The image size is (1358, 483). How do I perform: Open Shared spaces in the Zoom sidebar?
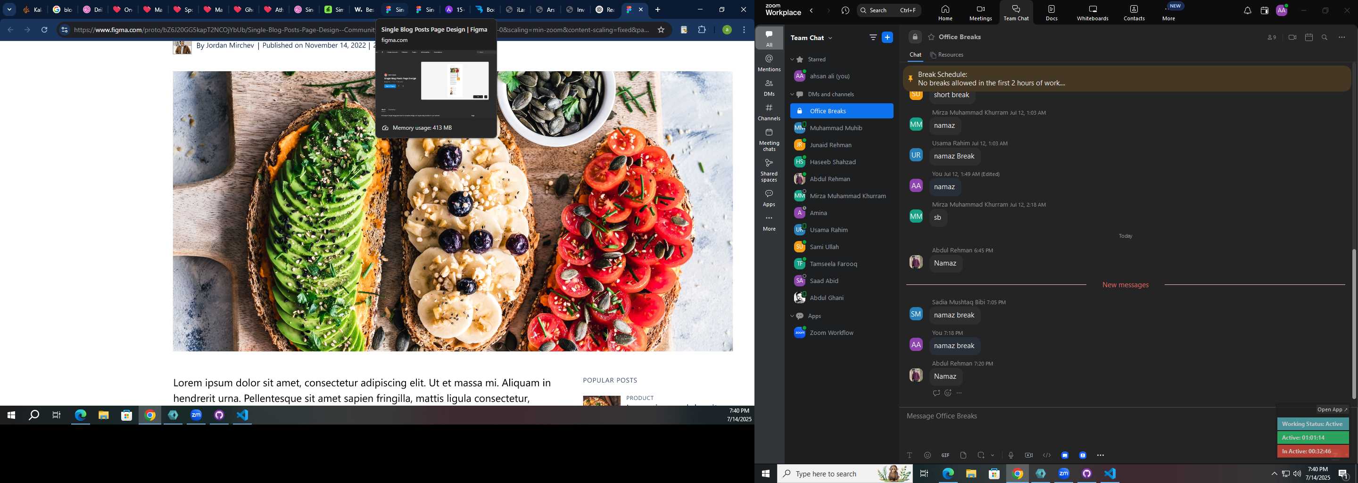[769, 170]
